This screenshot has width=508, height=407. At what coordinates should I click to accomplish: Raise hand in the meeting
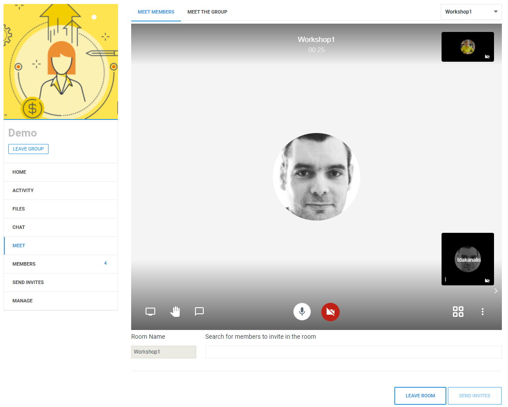(175, 312)
